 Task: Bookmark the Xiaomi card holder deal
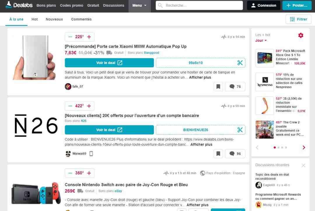click(218, 86)
